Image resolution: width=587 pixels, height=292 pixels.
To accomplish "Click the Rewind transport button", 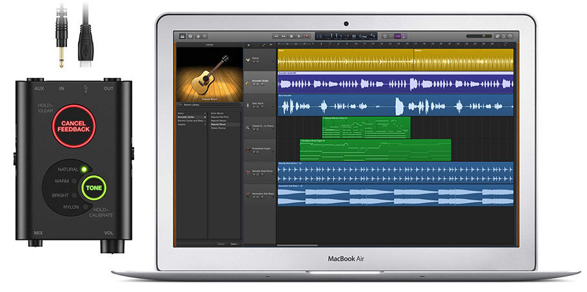I will click(276, 37).
